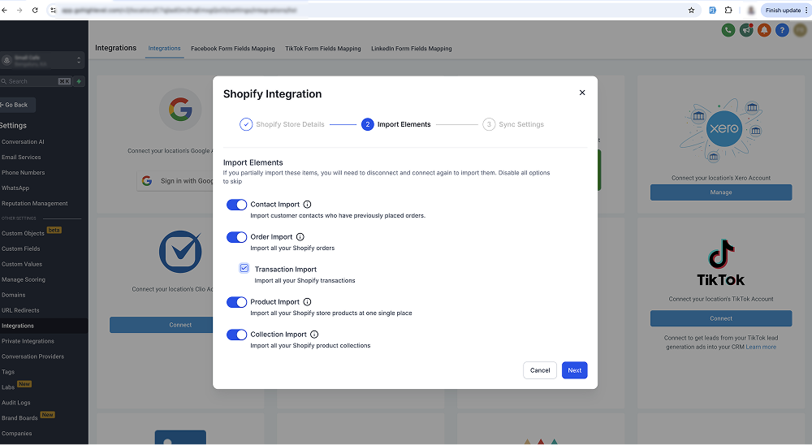
Task: Open Phone Numbers settings
Action: pos(24,173)
